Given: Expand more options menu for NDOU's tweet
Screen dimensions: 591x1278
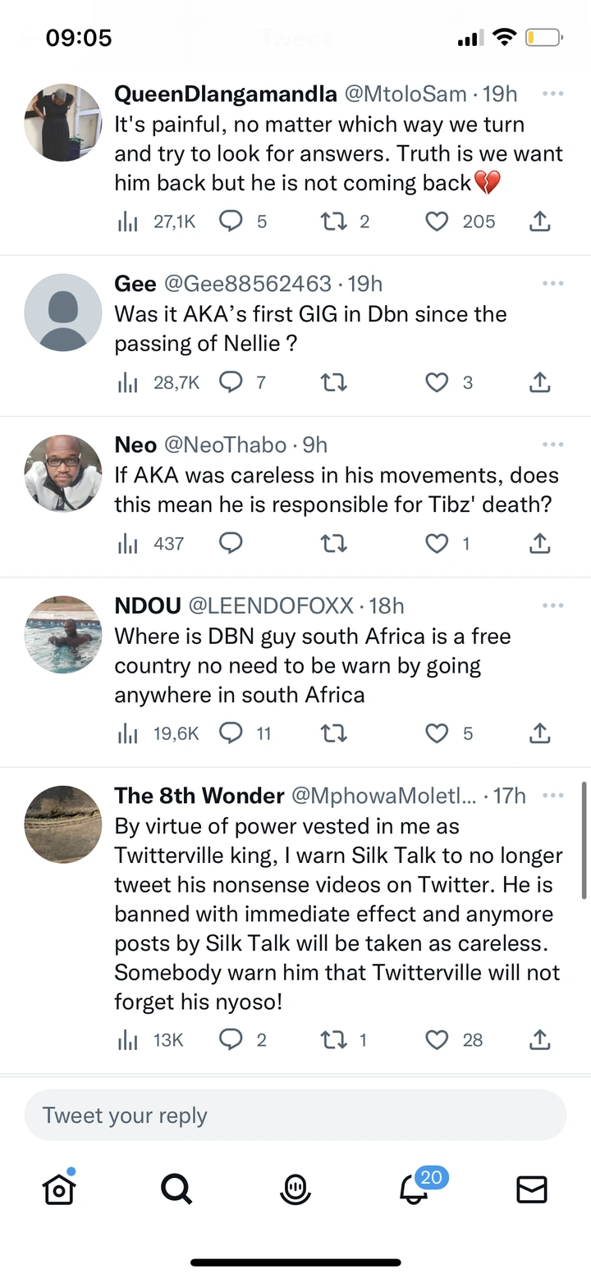Looking at the screenshot, I should pos(553,605).
